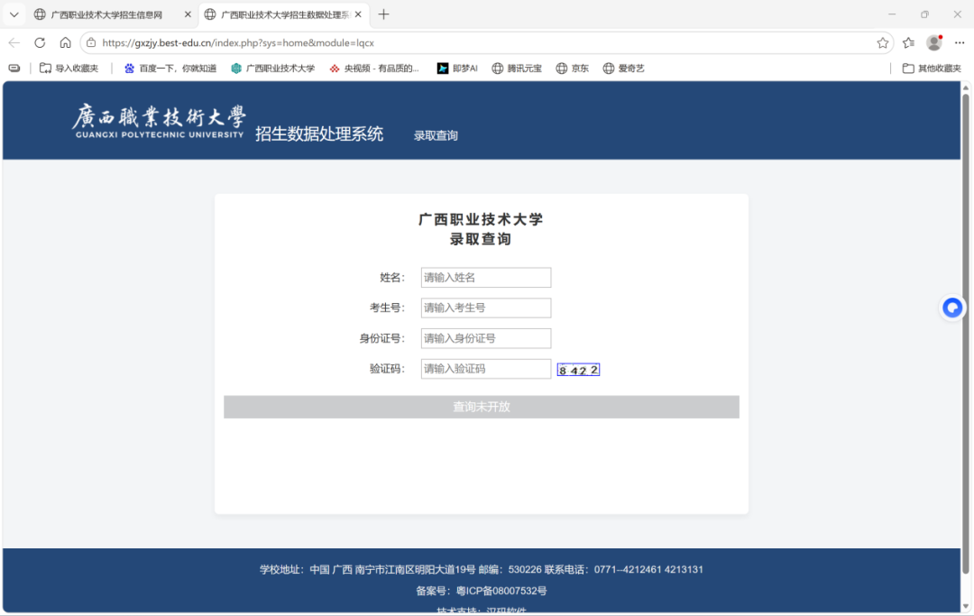The width and height of the screenshot is (974, 616).
Task: Open 即梦AI bookmark
Action: (x=458, y=69)
